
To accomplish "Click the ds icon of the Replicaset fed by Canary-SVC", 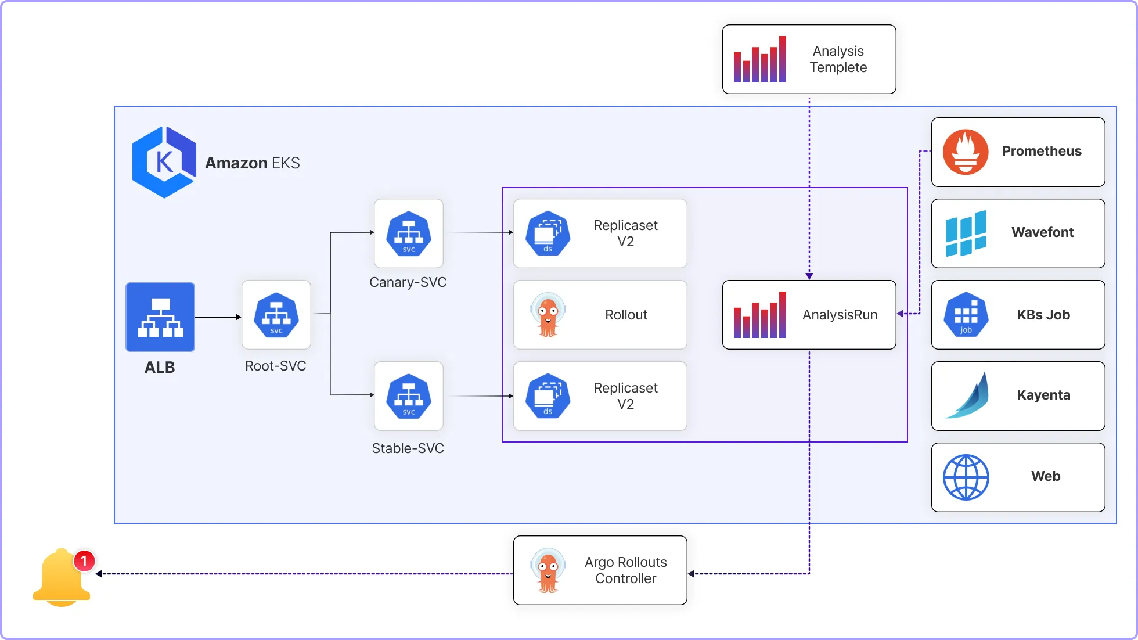I will click(x=548, y=233).
